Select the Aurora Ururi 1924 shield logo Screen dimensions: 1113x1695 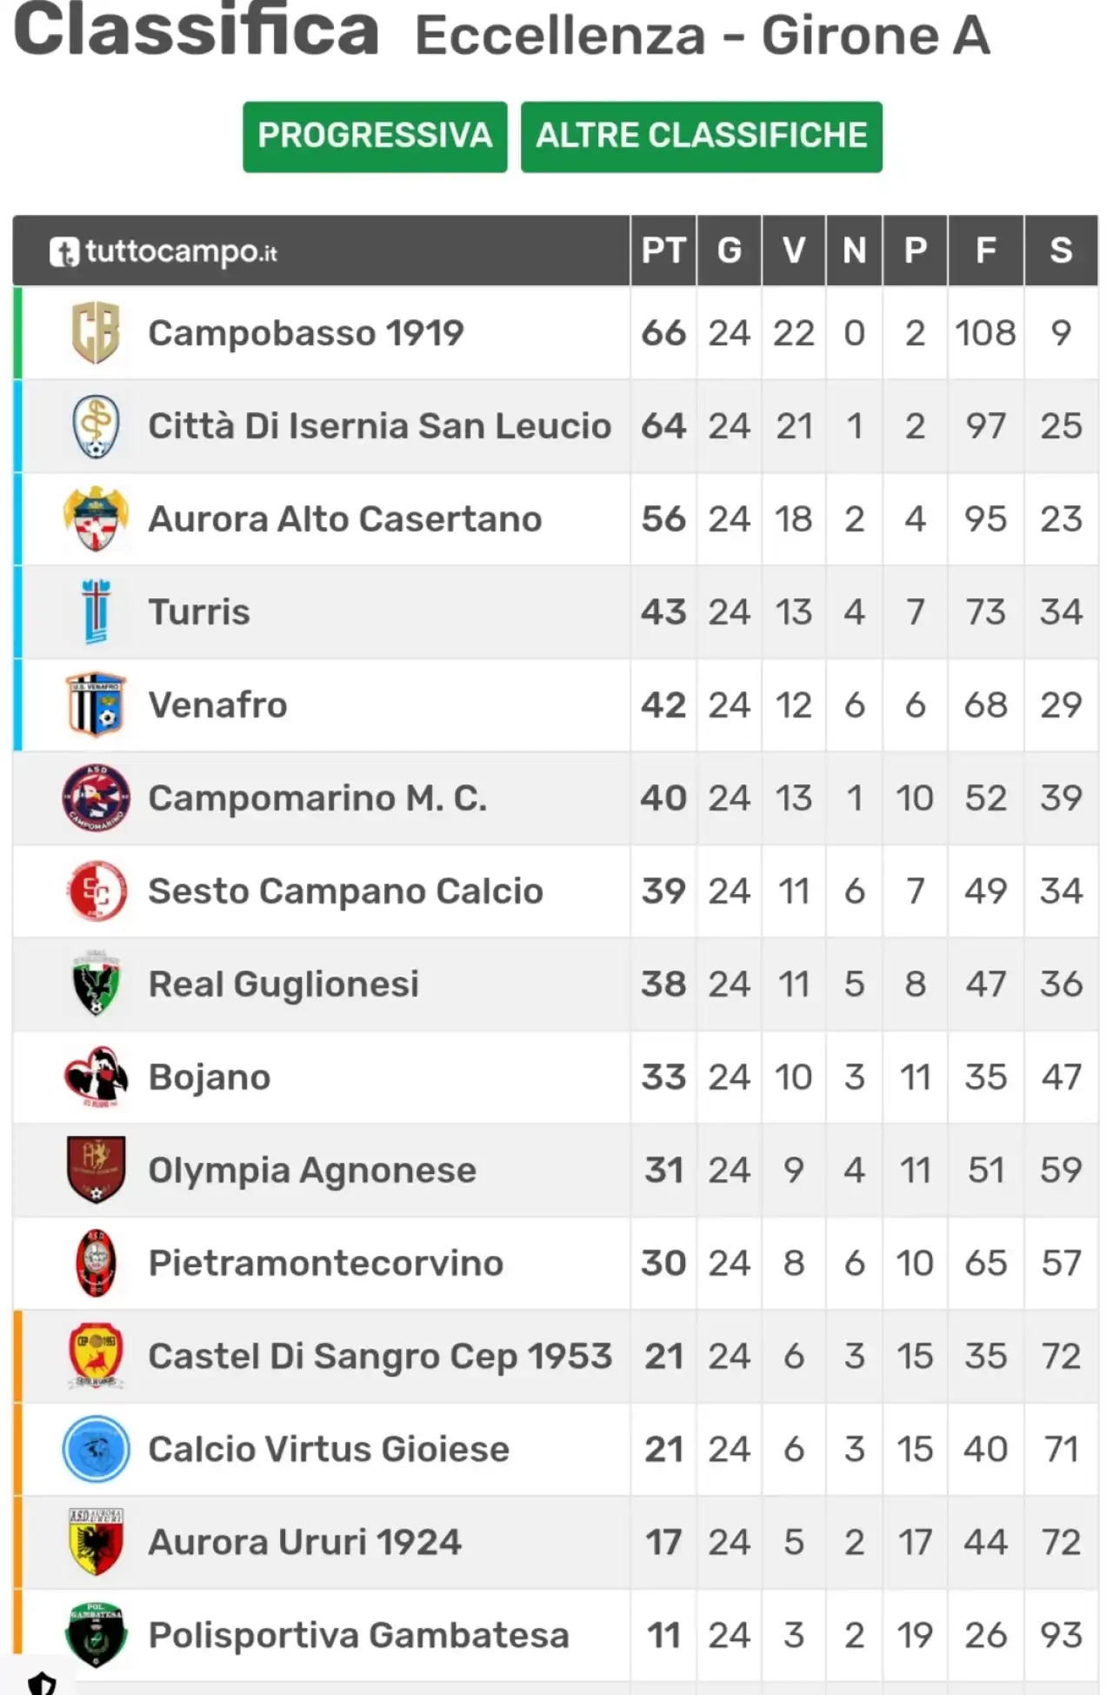click(x=96, y=1542)
